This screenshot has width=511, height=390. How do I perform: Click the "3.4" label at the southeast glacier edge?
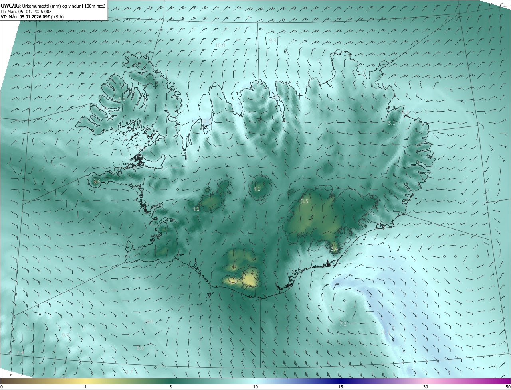(x=334, y=249)
